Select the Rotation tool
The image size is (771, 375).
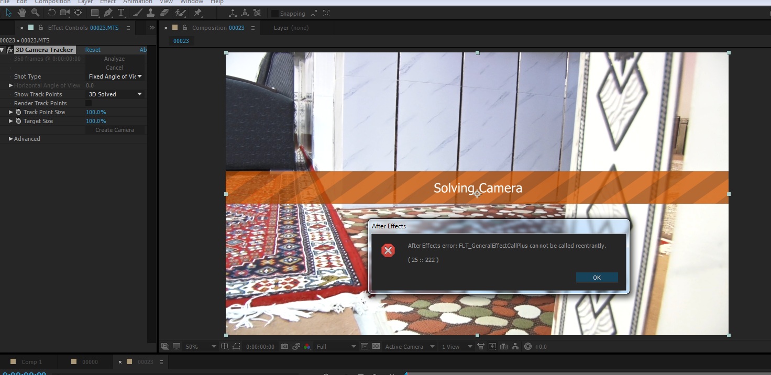click(x=52, y=13)
